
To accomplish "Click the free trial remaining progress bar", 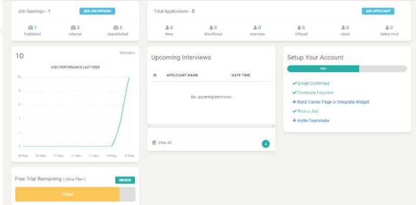I will tap(75, 195).
